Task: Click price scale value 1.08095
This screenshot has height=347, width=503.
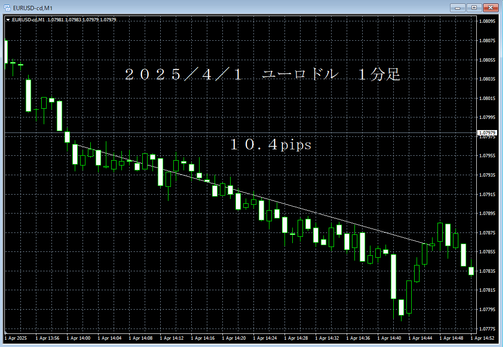Action: point(487,21)
